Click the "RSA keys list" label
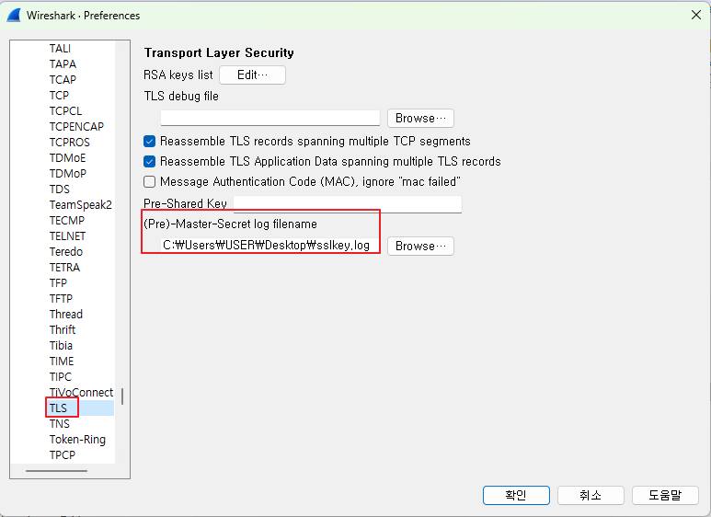Viewport: 711px width, 517px height. click(178, 75)
